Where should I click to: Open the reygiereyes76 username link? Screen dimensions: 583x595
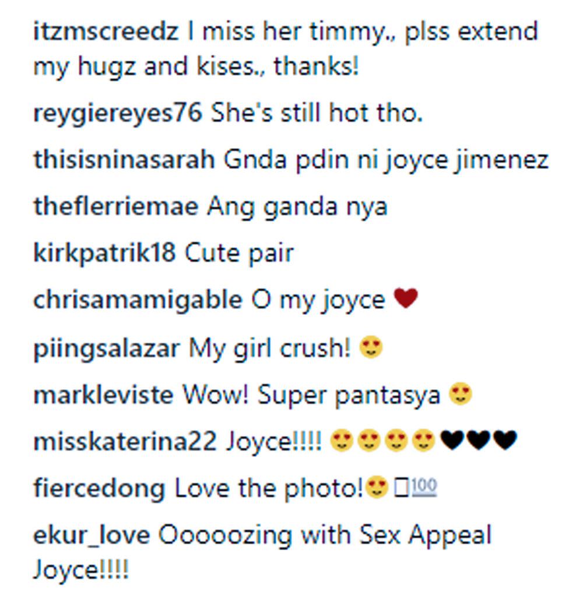[x=118, y=113]
